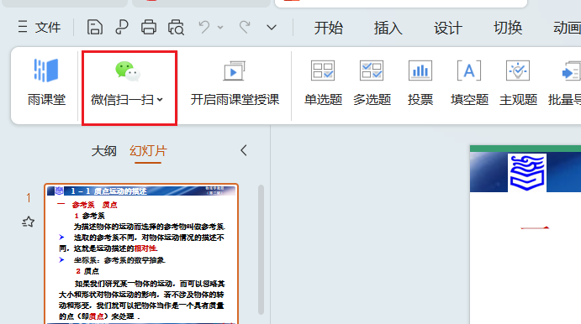
Task: Click the export/share icon next to Save
Action: coord(122,28)
